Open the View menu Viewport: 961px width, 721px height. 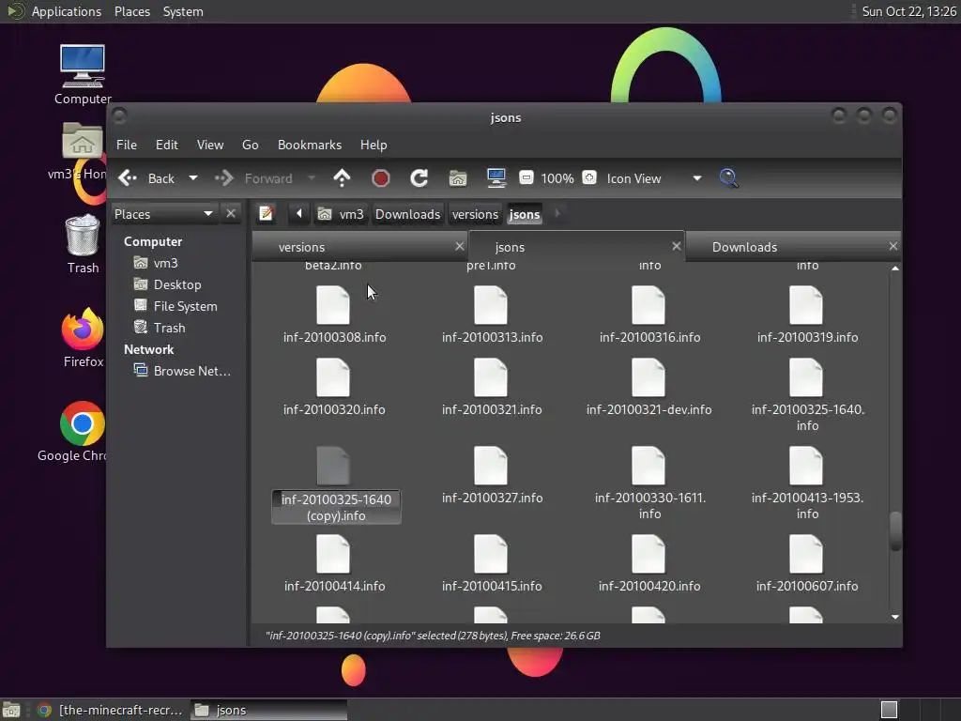(x=210, y=145)
